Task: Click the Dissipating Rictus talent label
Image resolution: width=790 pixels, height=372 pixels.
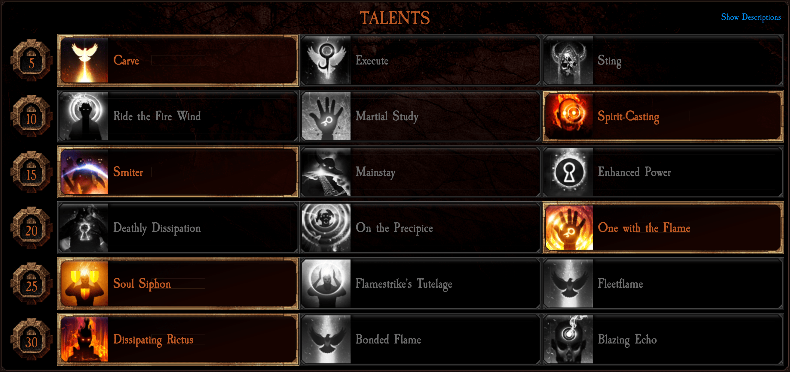Action: click(153, 340)
